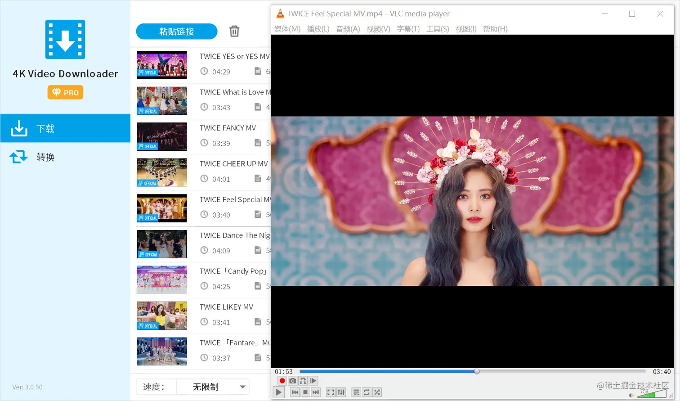Switch to the 转换 convert tab
680x401 pixels.
tap(65, 157)
